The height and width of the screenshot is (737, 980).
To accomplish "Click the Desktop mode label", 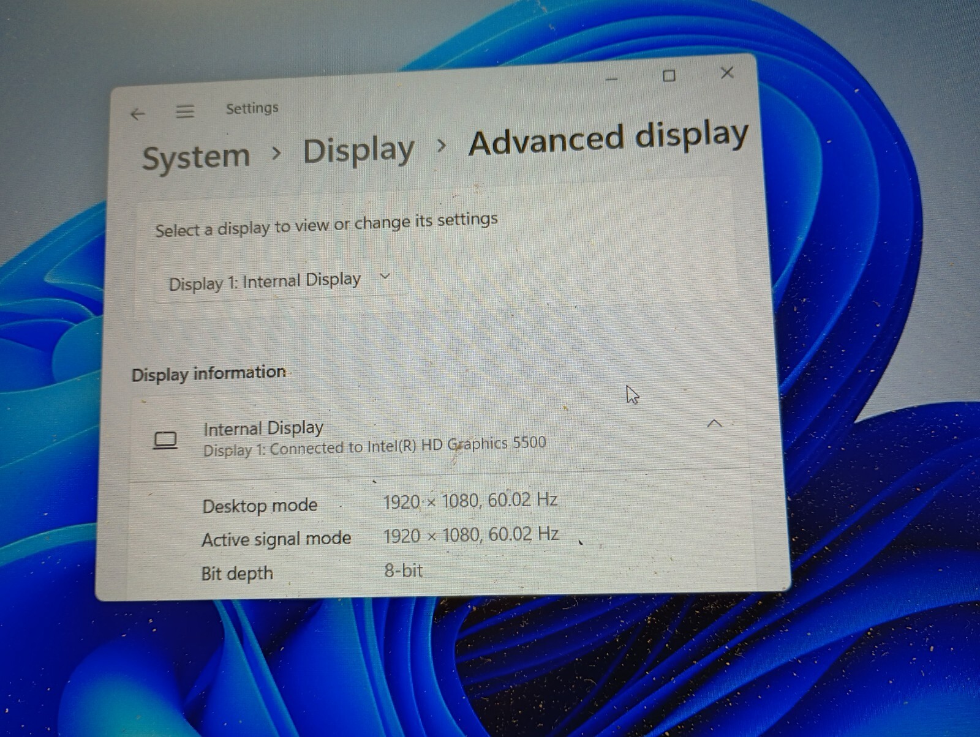I will [260, 506].
